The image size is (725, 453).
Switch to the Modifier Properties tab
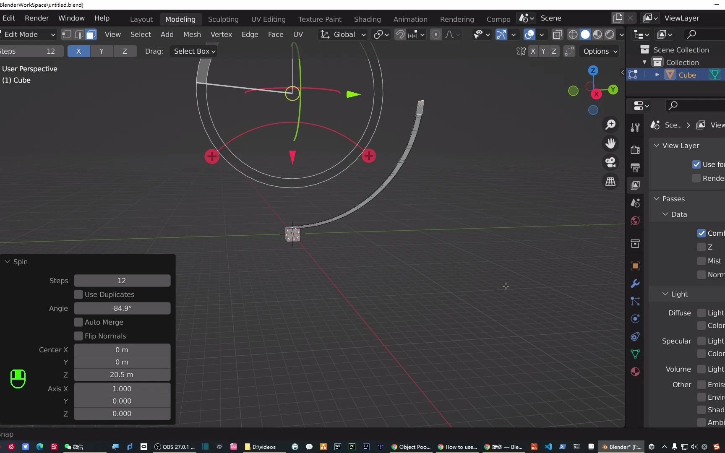[635, 284]
